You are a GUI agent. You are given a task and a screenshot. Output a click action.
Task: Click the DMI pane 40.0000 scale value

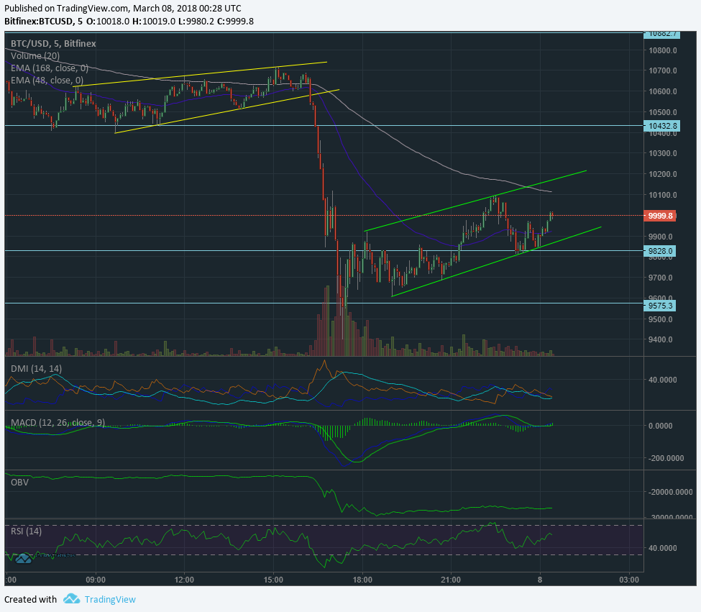click(x=663, y=380)
